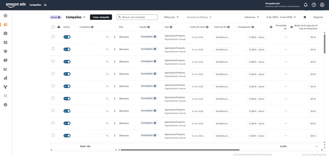The image size is (329, 156).
Task: Open the Campañas view switcher menu
Action: point(76,17)
